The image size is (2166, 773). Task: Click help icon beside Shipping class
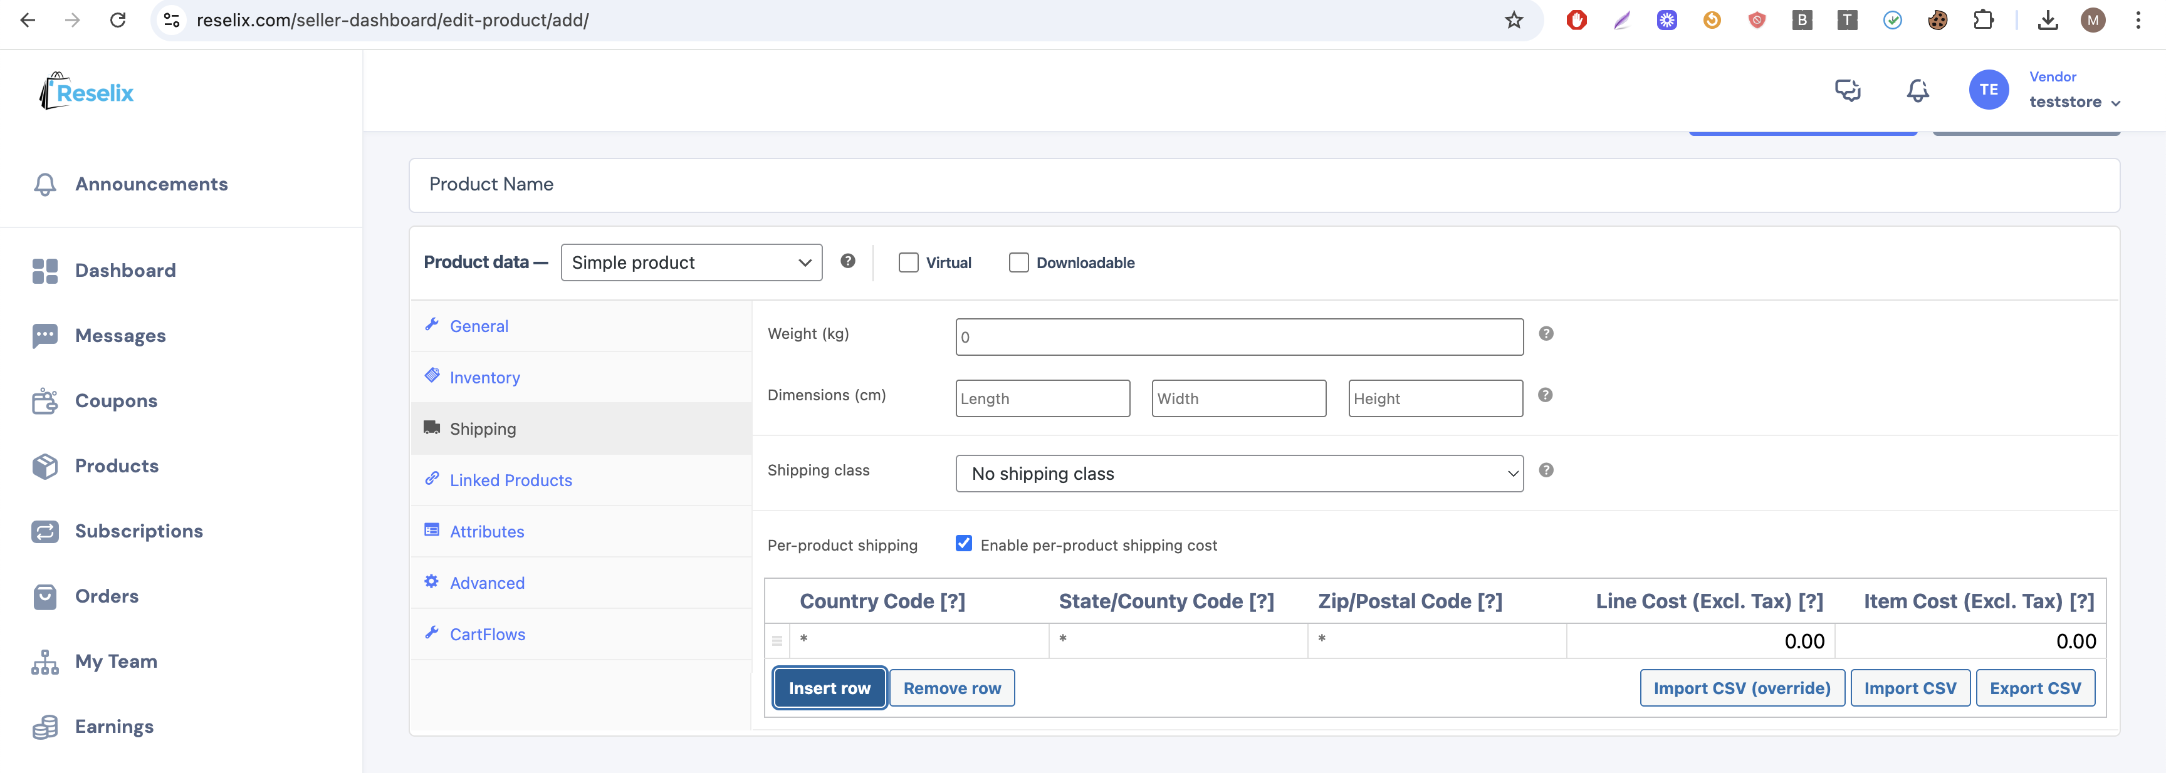(1546, 470)
